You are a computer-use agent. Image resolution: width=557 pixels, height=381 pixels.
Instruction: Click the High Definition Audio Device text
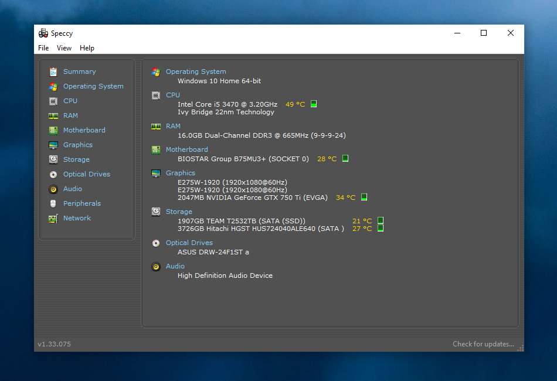(x=225, y=275)
